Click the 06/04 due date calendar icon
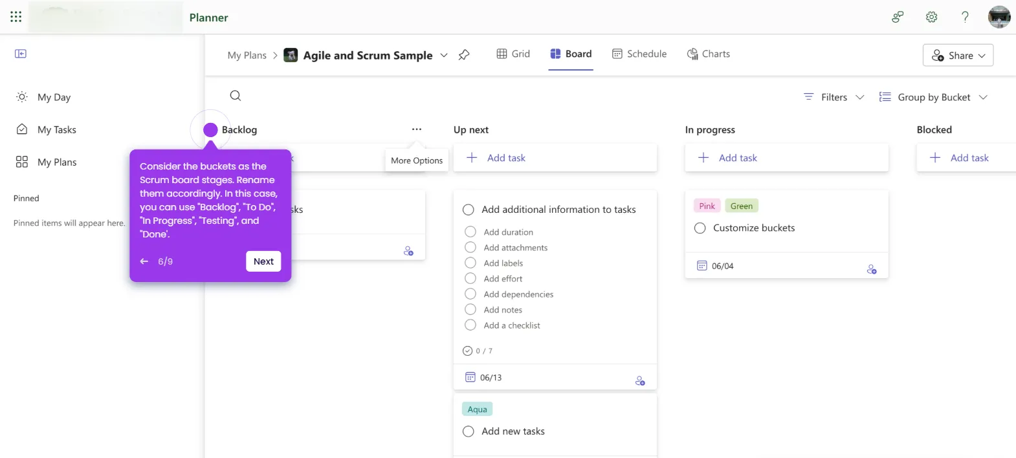The width and height of the screenshot is (1016, 458). (702, 266)
